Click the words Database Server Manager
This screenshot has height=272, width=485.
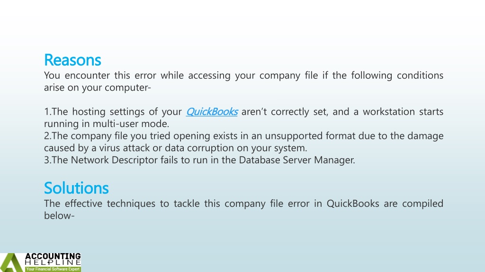pos(297,160)
